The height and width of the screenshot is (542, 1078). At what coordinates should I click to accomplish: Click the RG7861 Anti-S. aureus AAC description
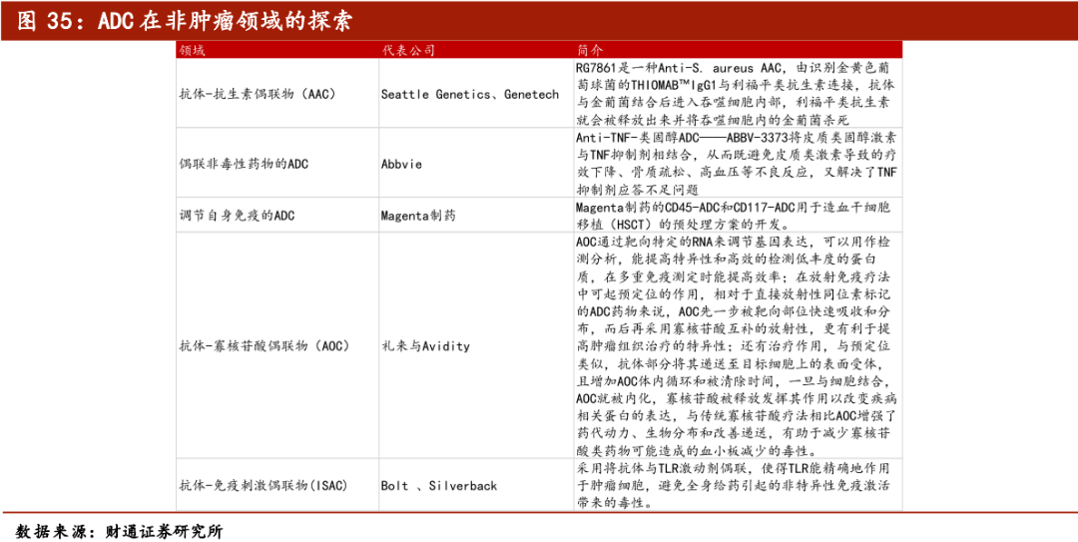pos(737,94)
